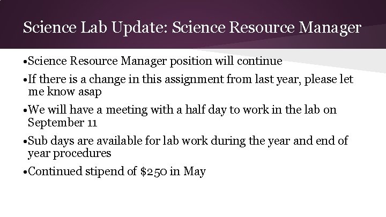Click the word 'May' in the last bullet
Screen dimensions: 386x217
pos(194,172)
